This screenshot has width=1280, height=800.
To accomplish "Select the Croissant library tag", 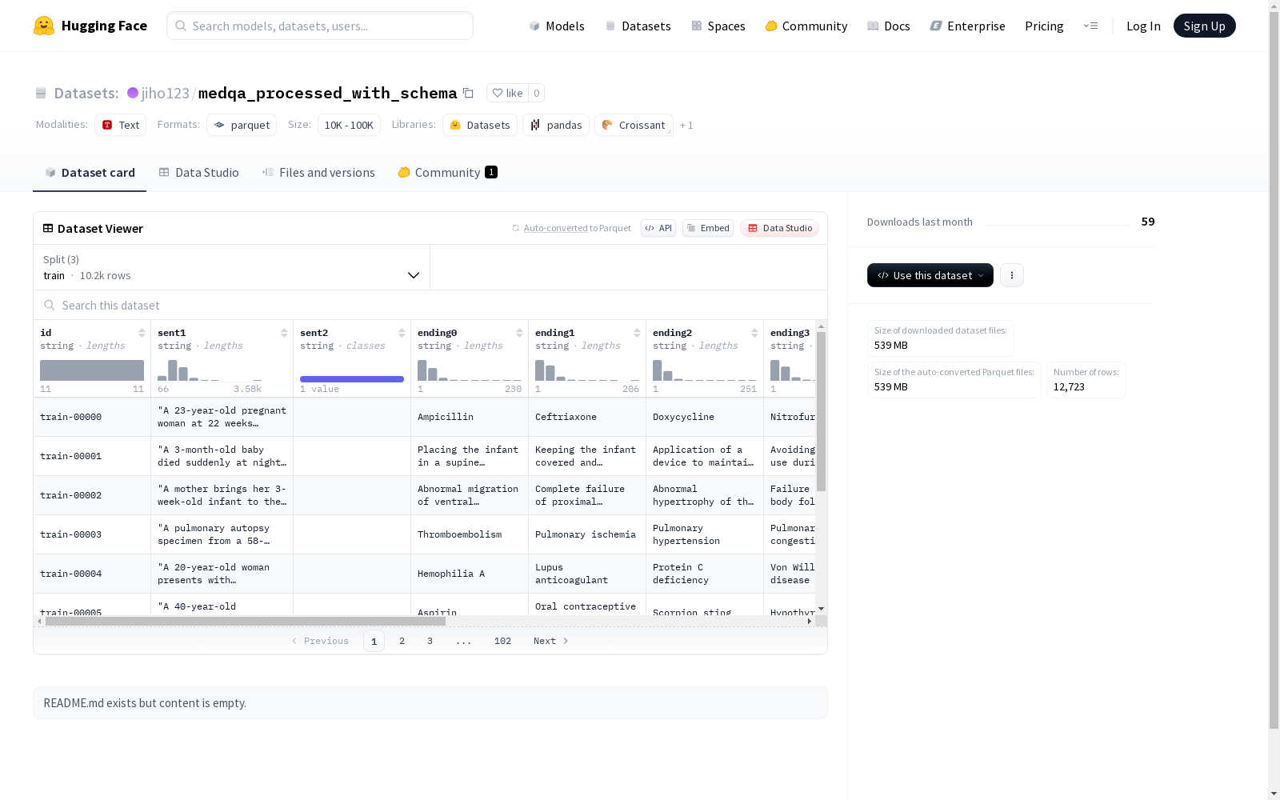I will [634, 125].
